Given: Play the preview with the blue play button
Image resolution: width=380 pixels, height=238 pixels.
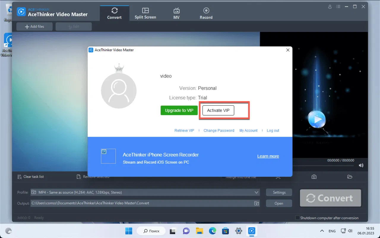Looking at the screenshot, I should click(317, 120).
